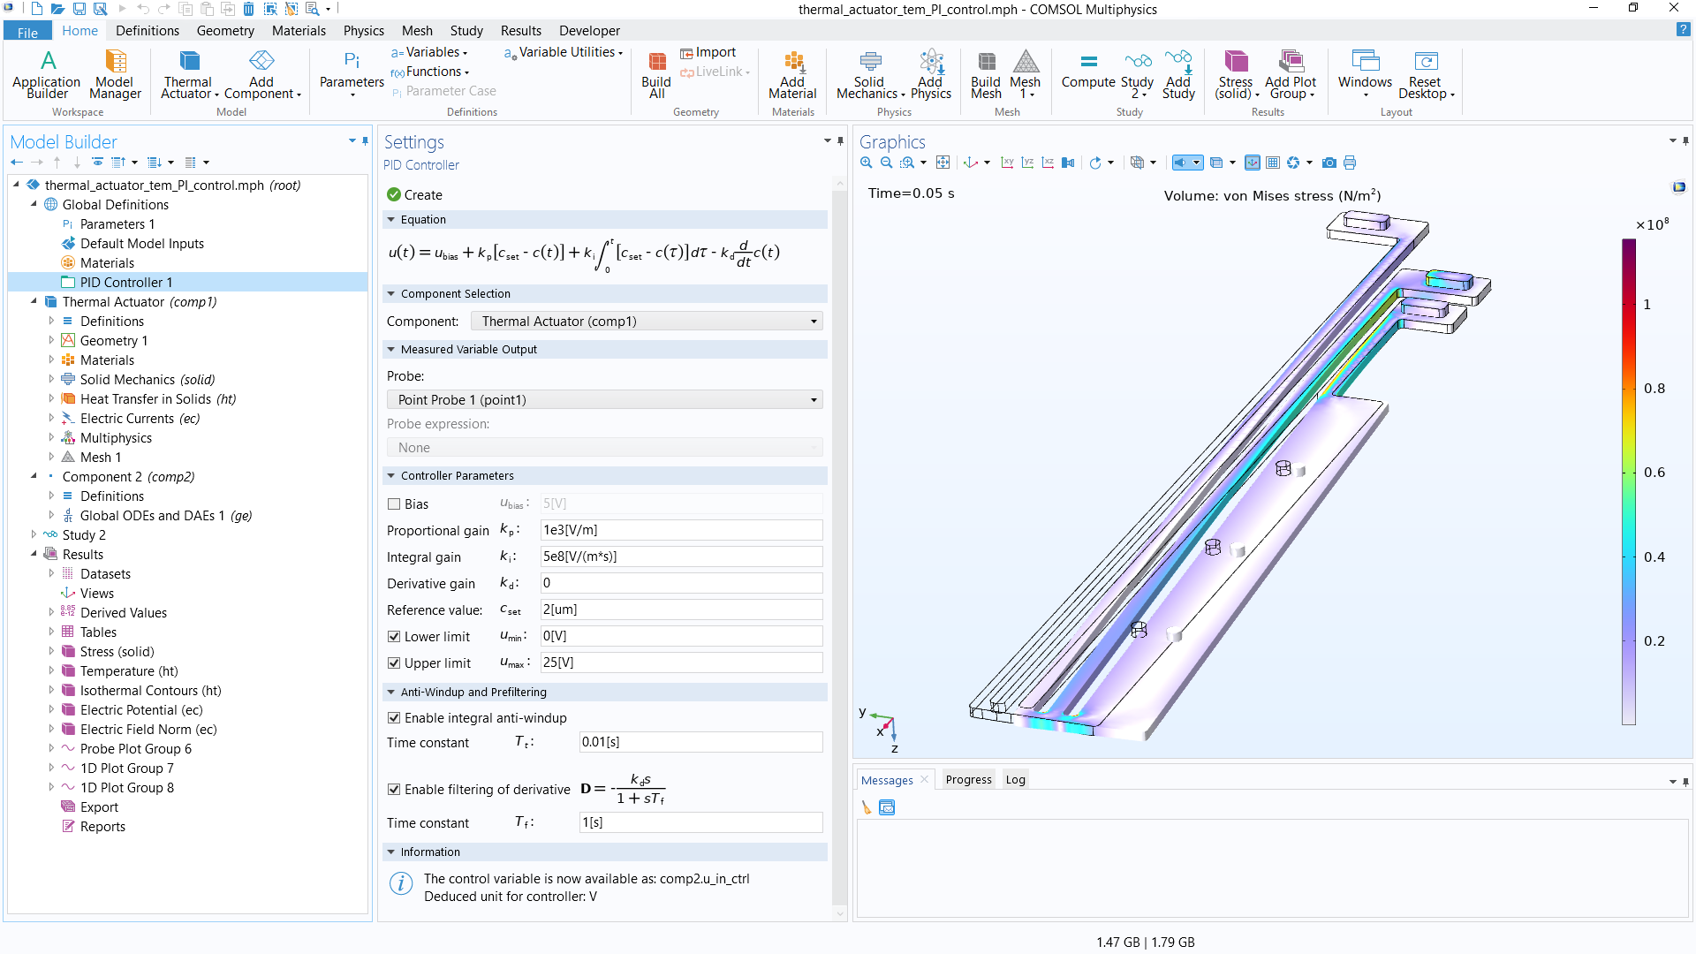Select the Parameters 1 tree node
The width and height of the screenshot is (1696, 954).
click(x=117, y=224)
